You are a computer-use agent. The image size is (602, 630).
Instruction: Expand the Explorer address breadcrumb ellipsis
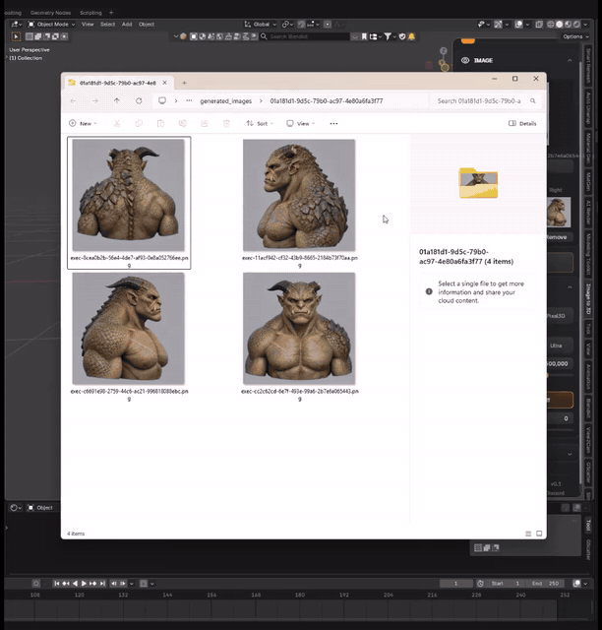[189, 100]
